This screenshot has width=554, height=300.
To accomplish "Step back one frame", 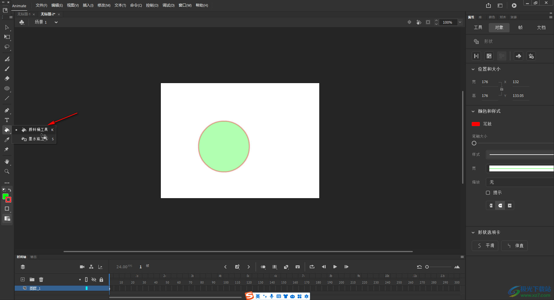I will tap(324, 267).
